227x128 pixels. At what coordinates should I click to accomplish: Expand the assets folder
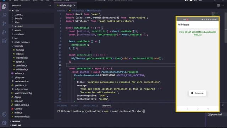31,30
